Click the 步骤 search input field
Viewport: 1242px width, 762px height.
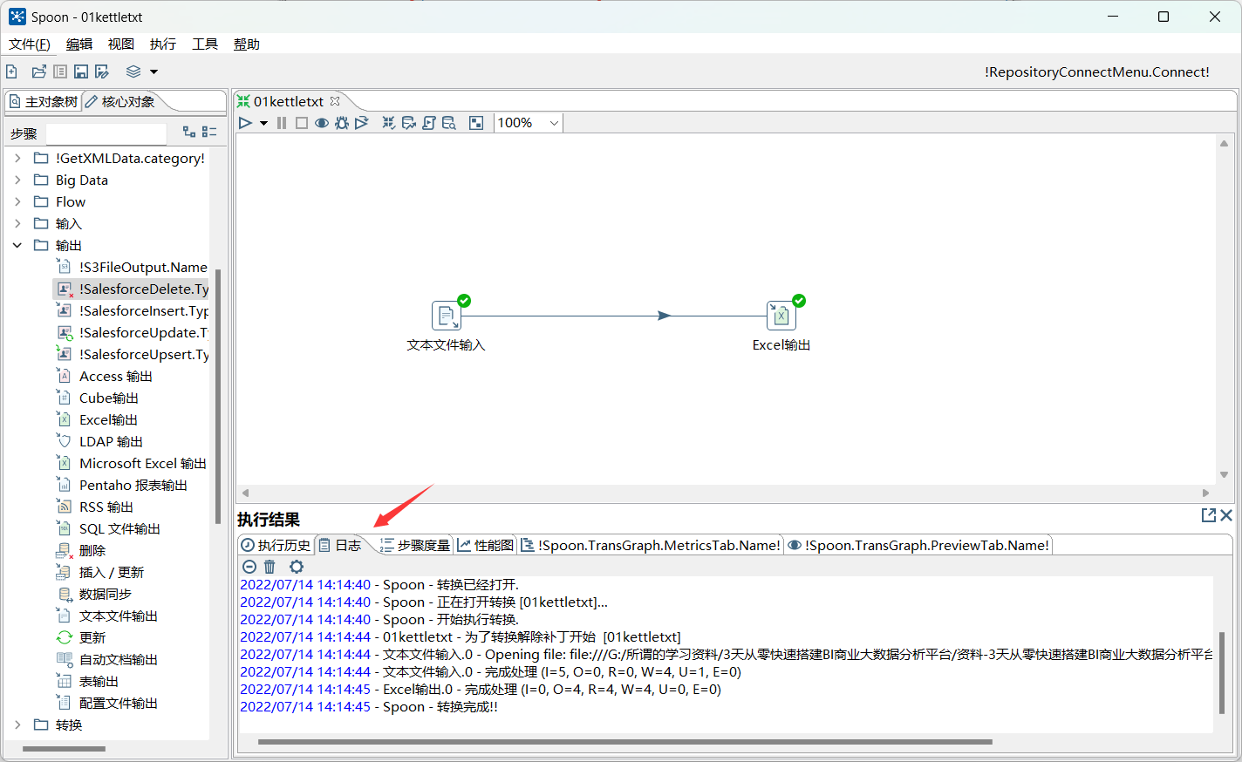pos(106,133)
